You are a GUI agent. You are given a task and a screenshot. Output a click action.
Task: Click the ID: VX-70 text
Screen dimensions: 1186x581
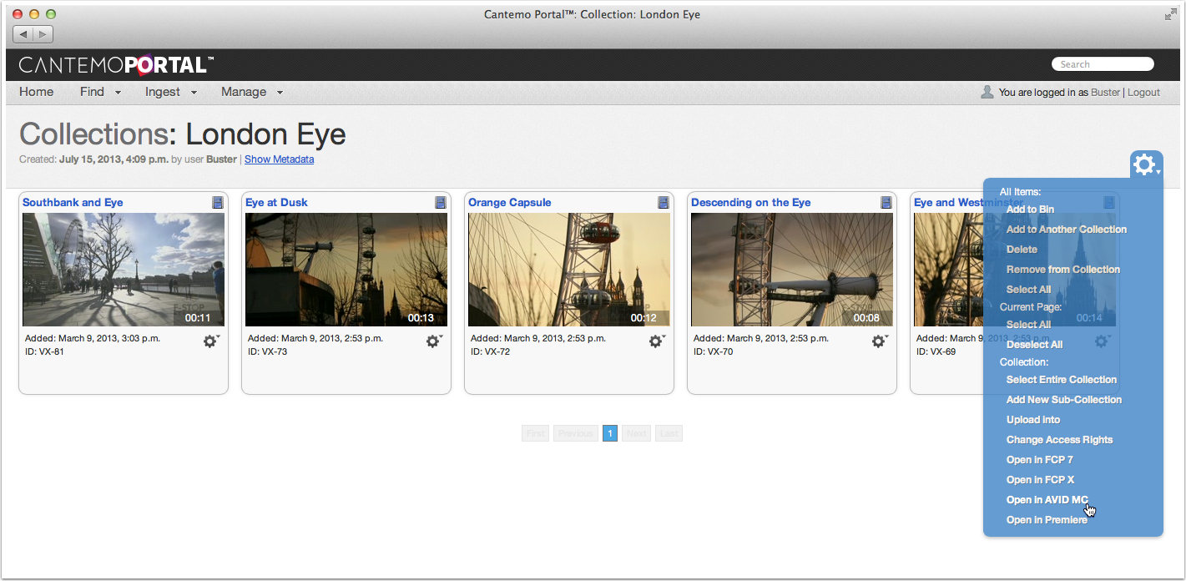[714, 351]
